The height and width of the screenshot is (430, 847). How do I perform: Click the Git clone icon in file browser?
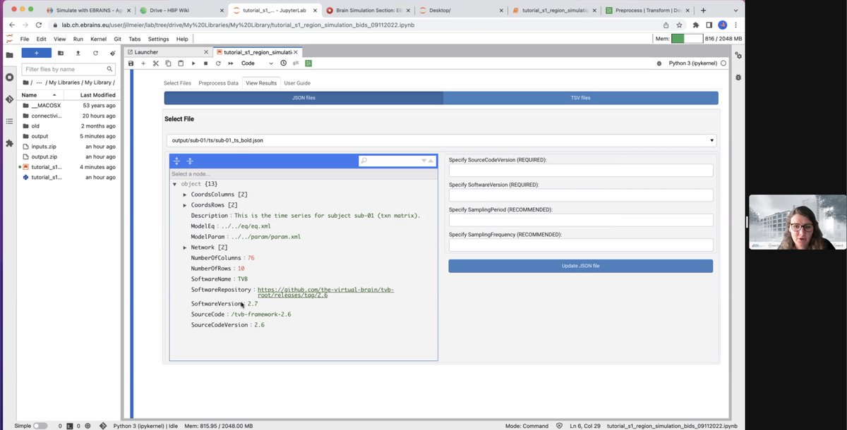coord(112,53)
